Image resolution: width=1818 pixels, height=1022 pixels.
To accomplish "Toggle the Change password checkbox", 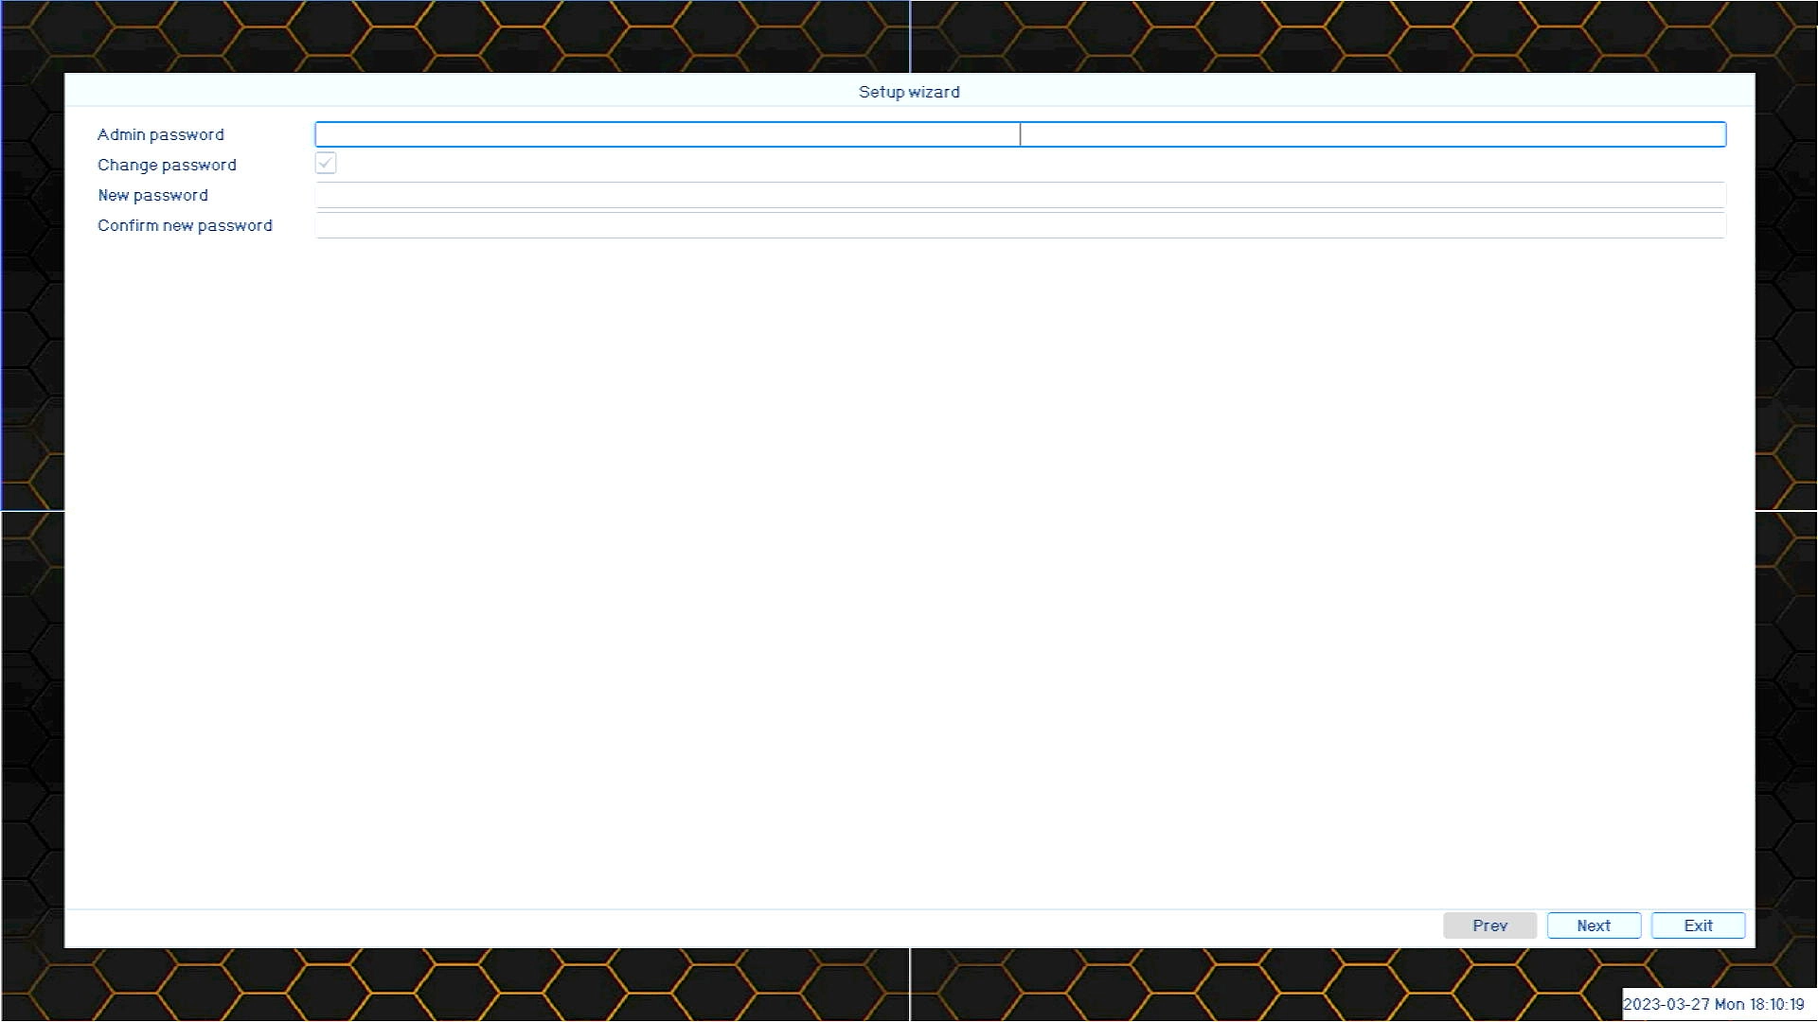I will [x=326, y=164].
